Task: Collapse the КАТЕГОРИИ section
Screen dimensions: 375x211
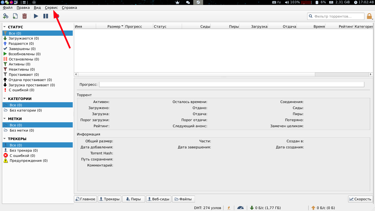Action: (x=4, y=99)
